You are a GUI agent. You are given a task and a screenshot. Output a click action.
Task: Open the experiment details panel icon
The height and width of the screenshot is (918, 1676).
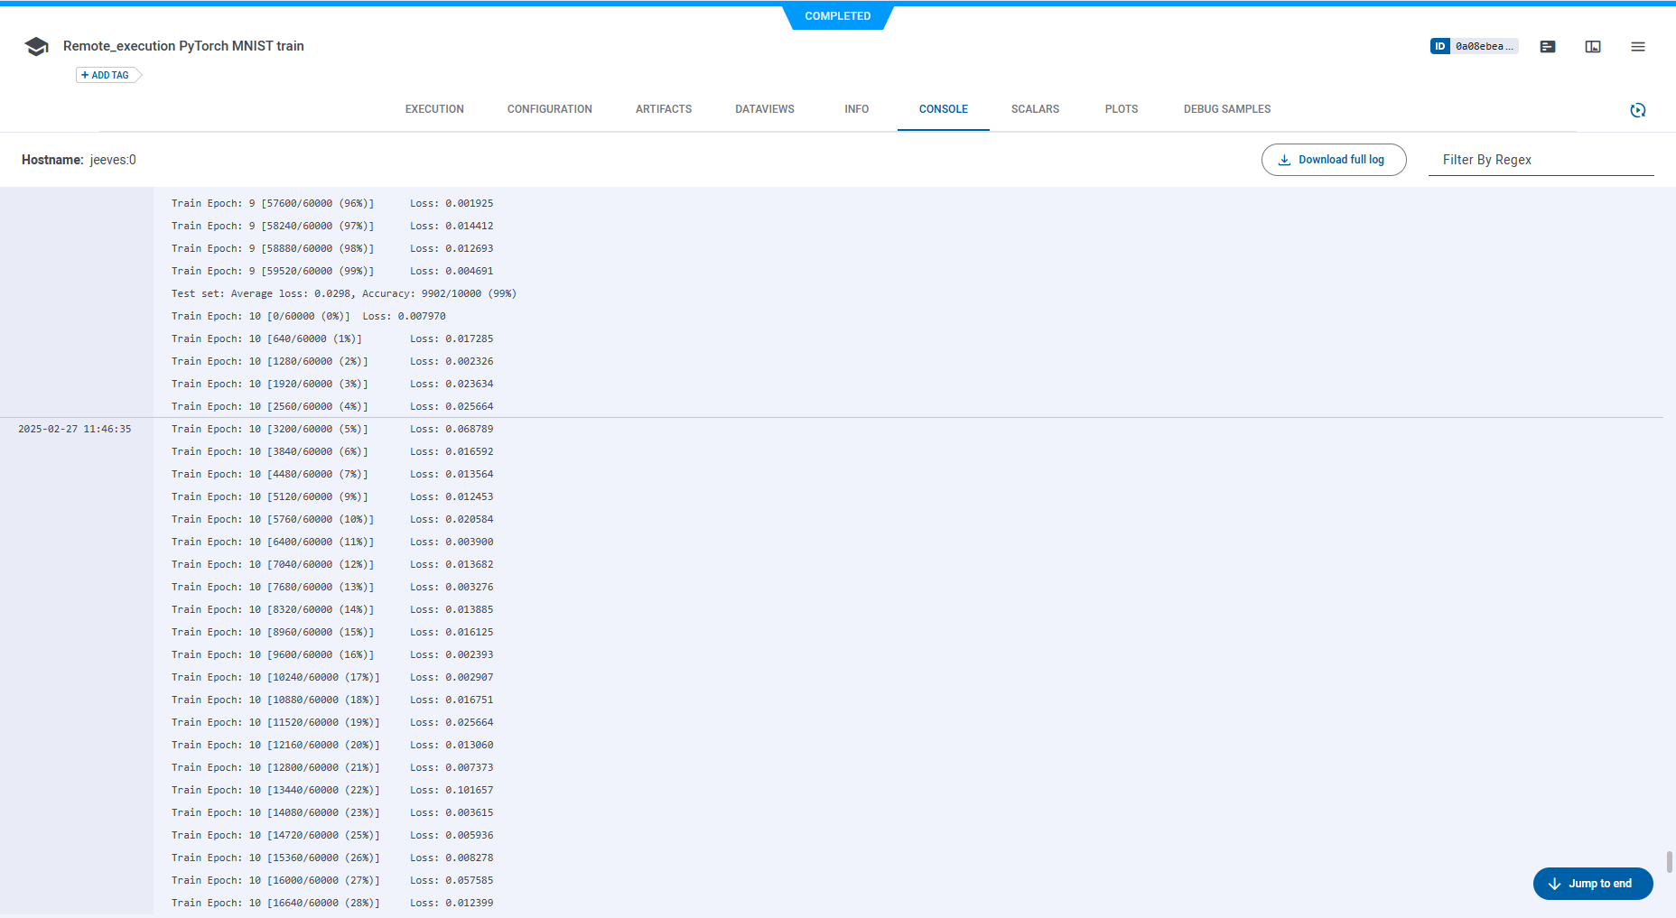[1548, 46]
